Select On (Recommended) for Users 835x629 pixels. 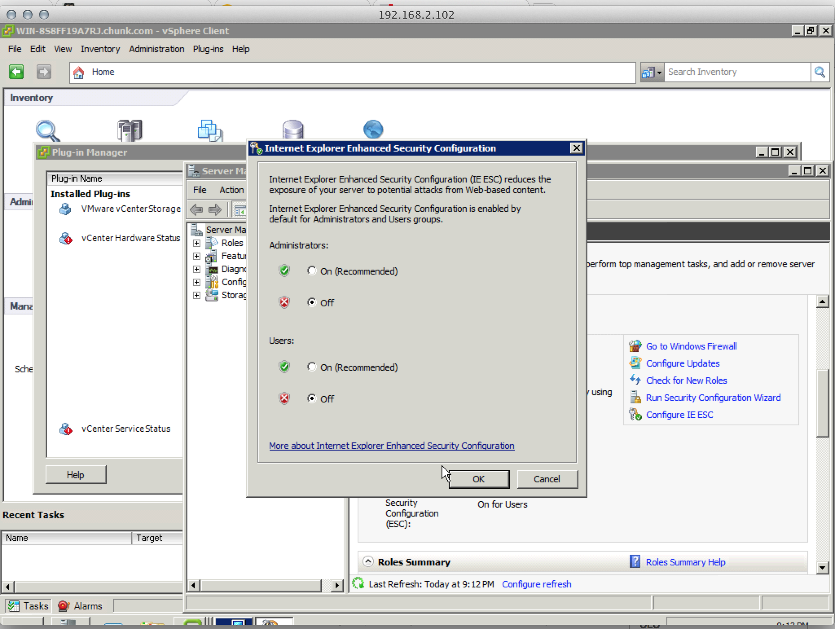[312, 367]
